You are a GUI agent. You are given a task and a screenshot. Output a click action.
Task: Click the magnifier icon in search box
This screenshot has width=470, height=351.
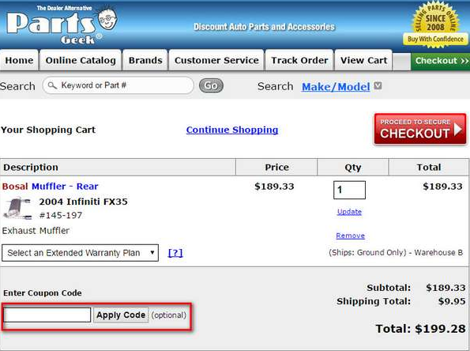tap(52, 85)
